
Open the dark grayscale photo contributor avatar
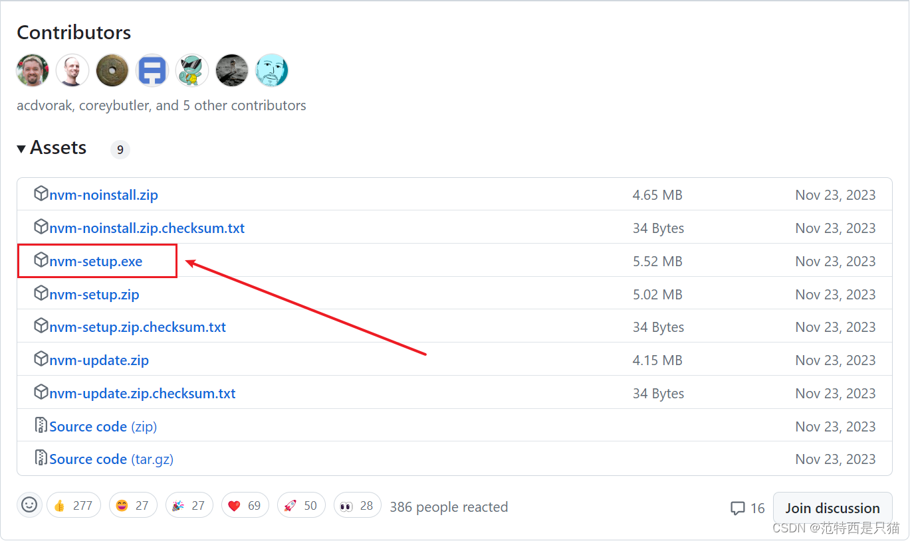[x=232, y=70]
